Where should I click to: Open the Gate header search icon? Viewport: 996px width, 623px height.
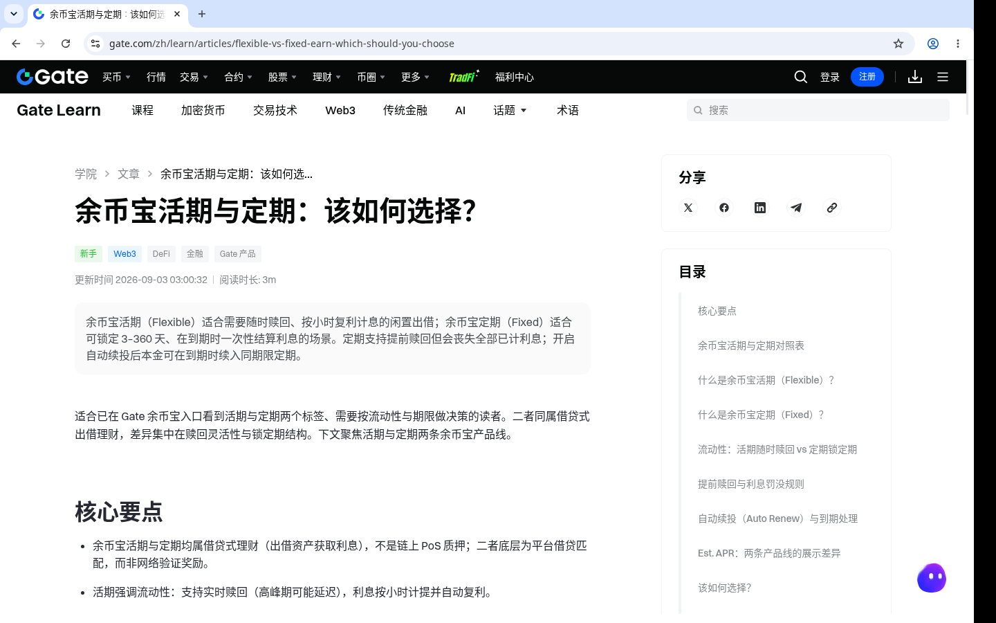click(801, 77)
